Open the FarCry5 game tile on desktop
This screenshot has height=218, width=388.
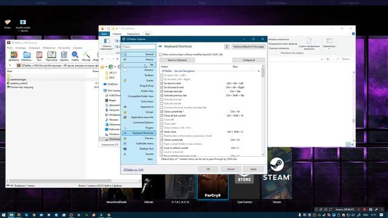tap(213, 187)
